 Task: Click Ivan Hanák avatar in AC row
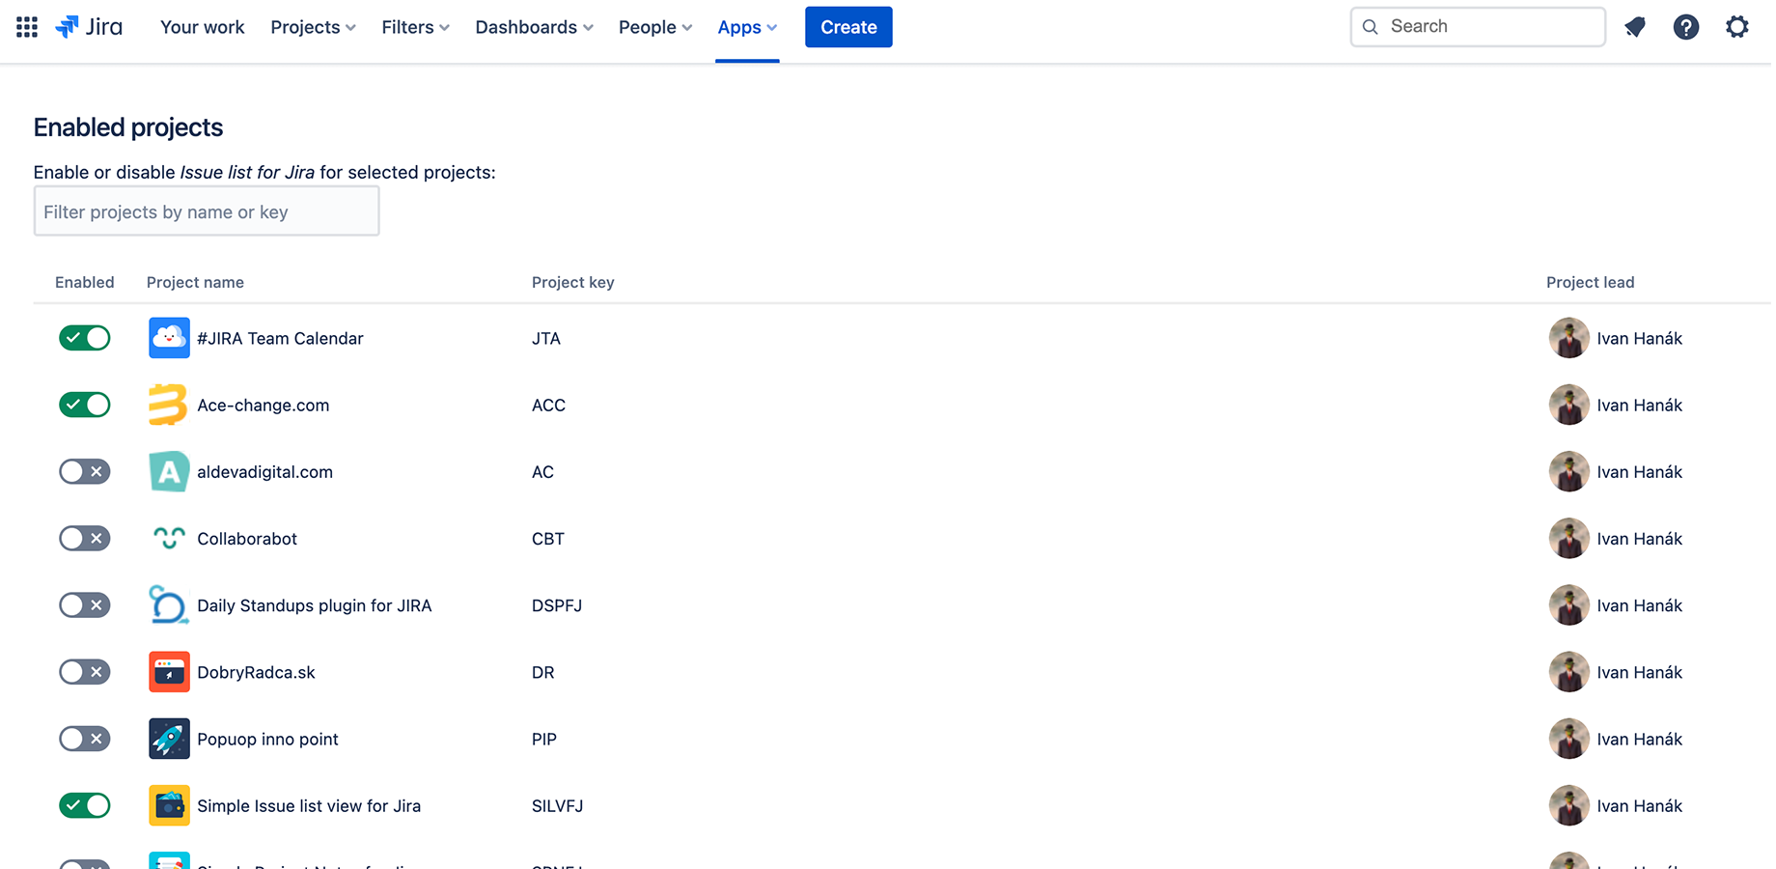1569,471
